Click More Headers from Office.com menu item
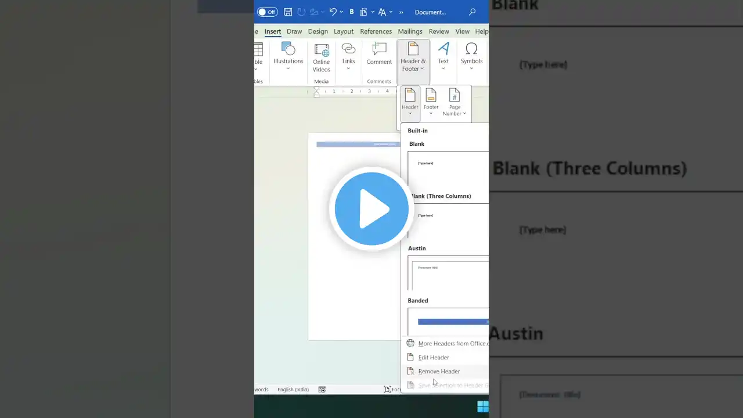The height and width of the screenshot is (418, 743). coord(447,343)
